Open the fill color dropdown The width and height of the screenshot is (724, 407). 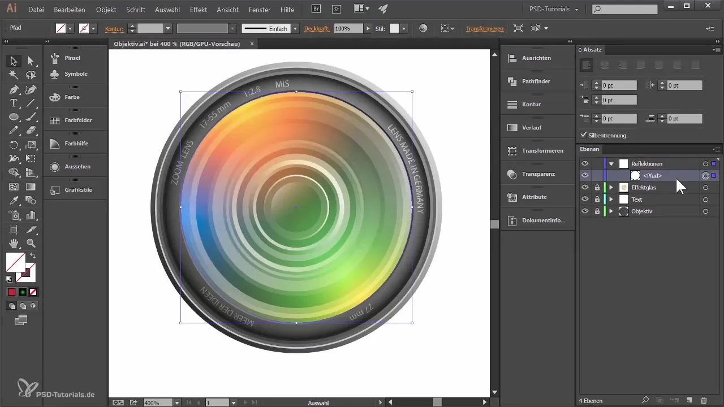(70, 29)
